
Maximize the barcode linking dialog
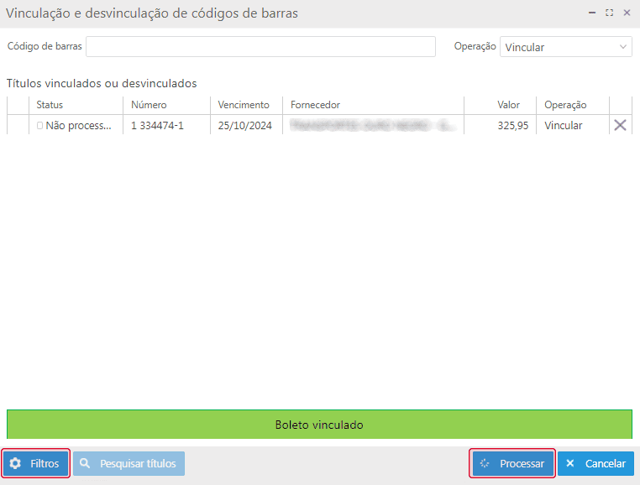pos(610,13)
